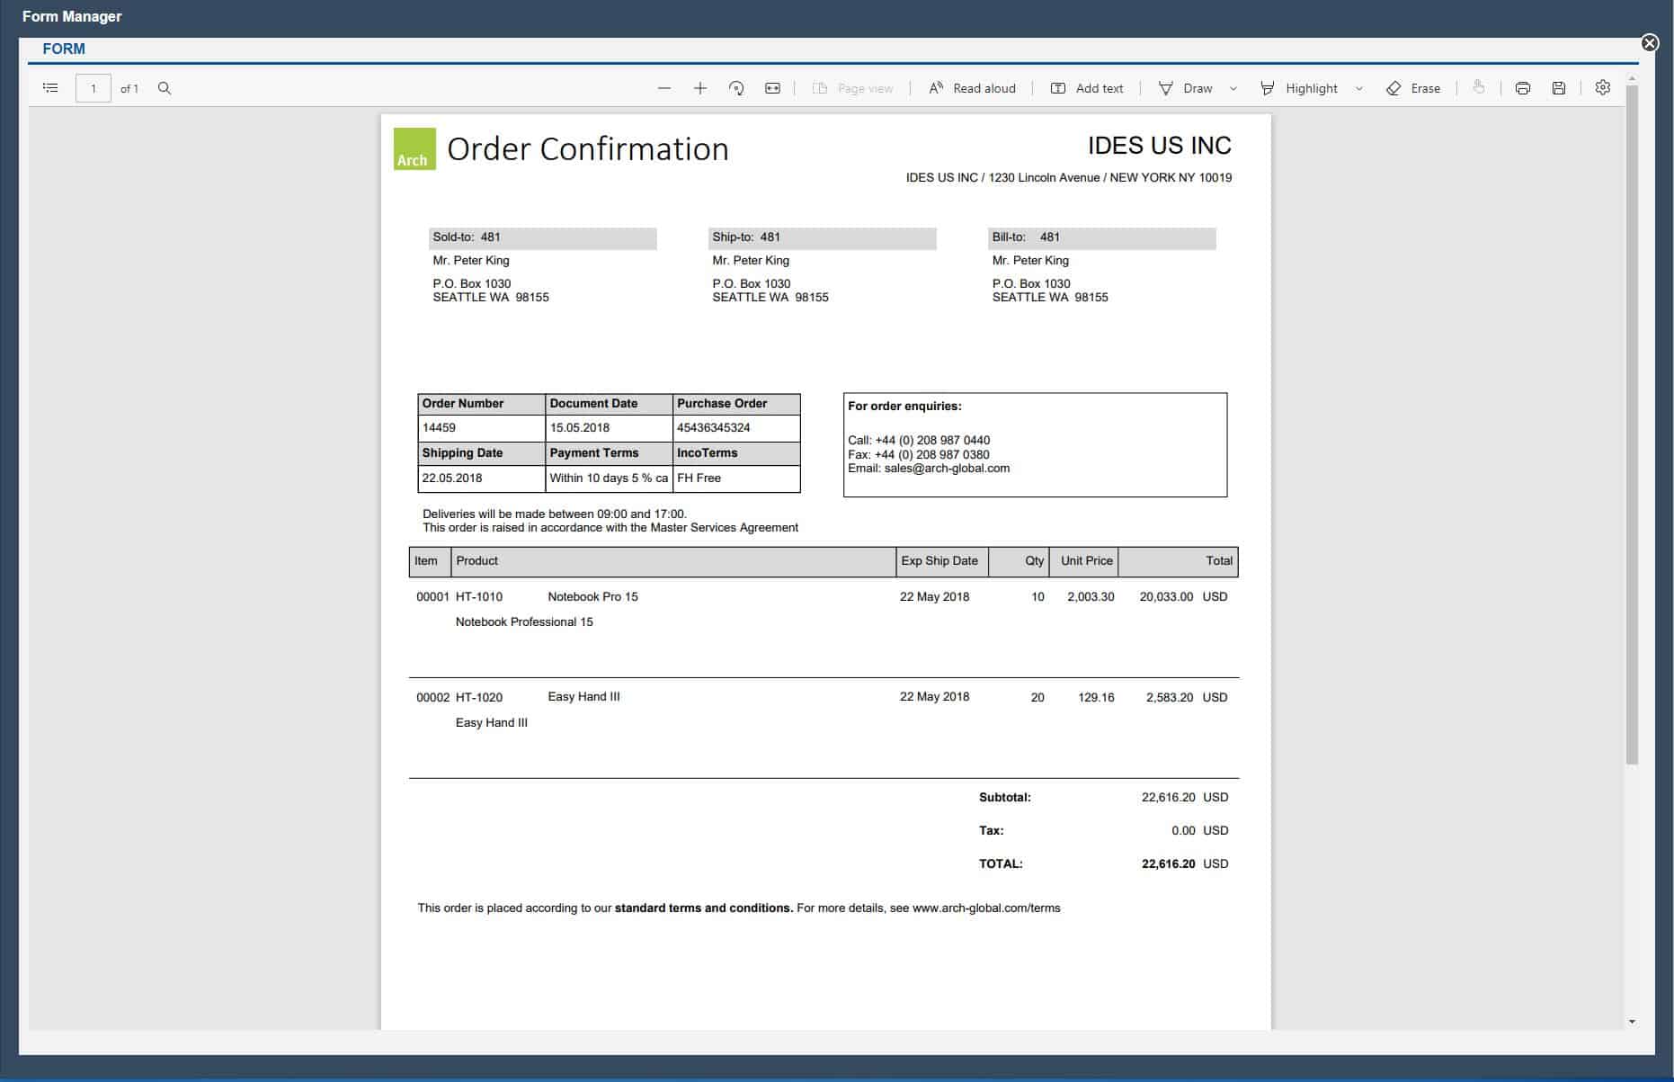The image size is (1674, 1082).
Task: Zoom in with the plus icon
Action: tap(700, 88)
